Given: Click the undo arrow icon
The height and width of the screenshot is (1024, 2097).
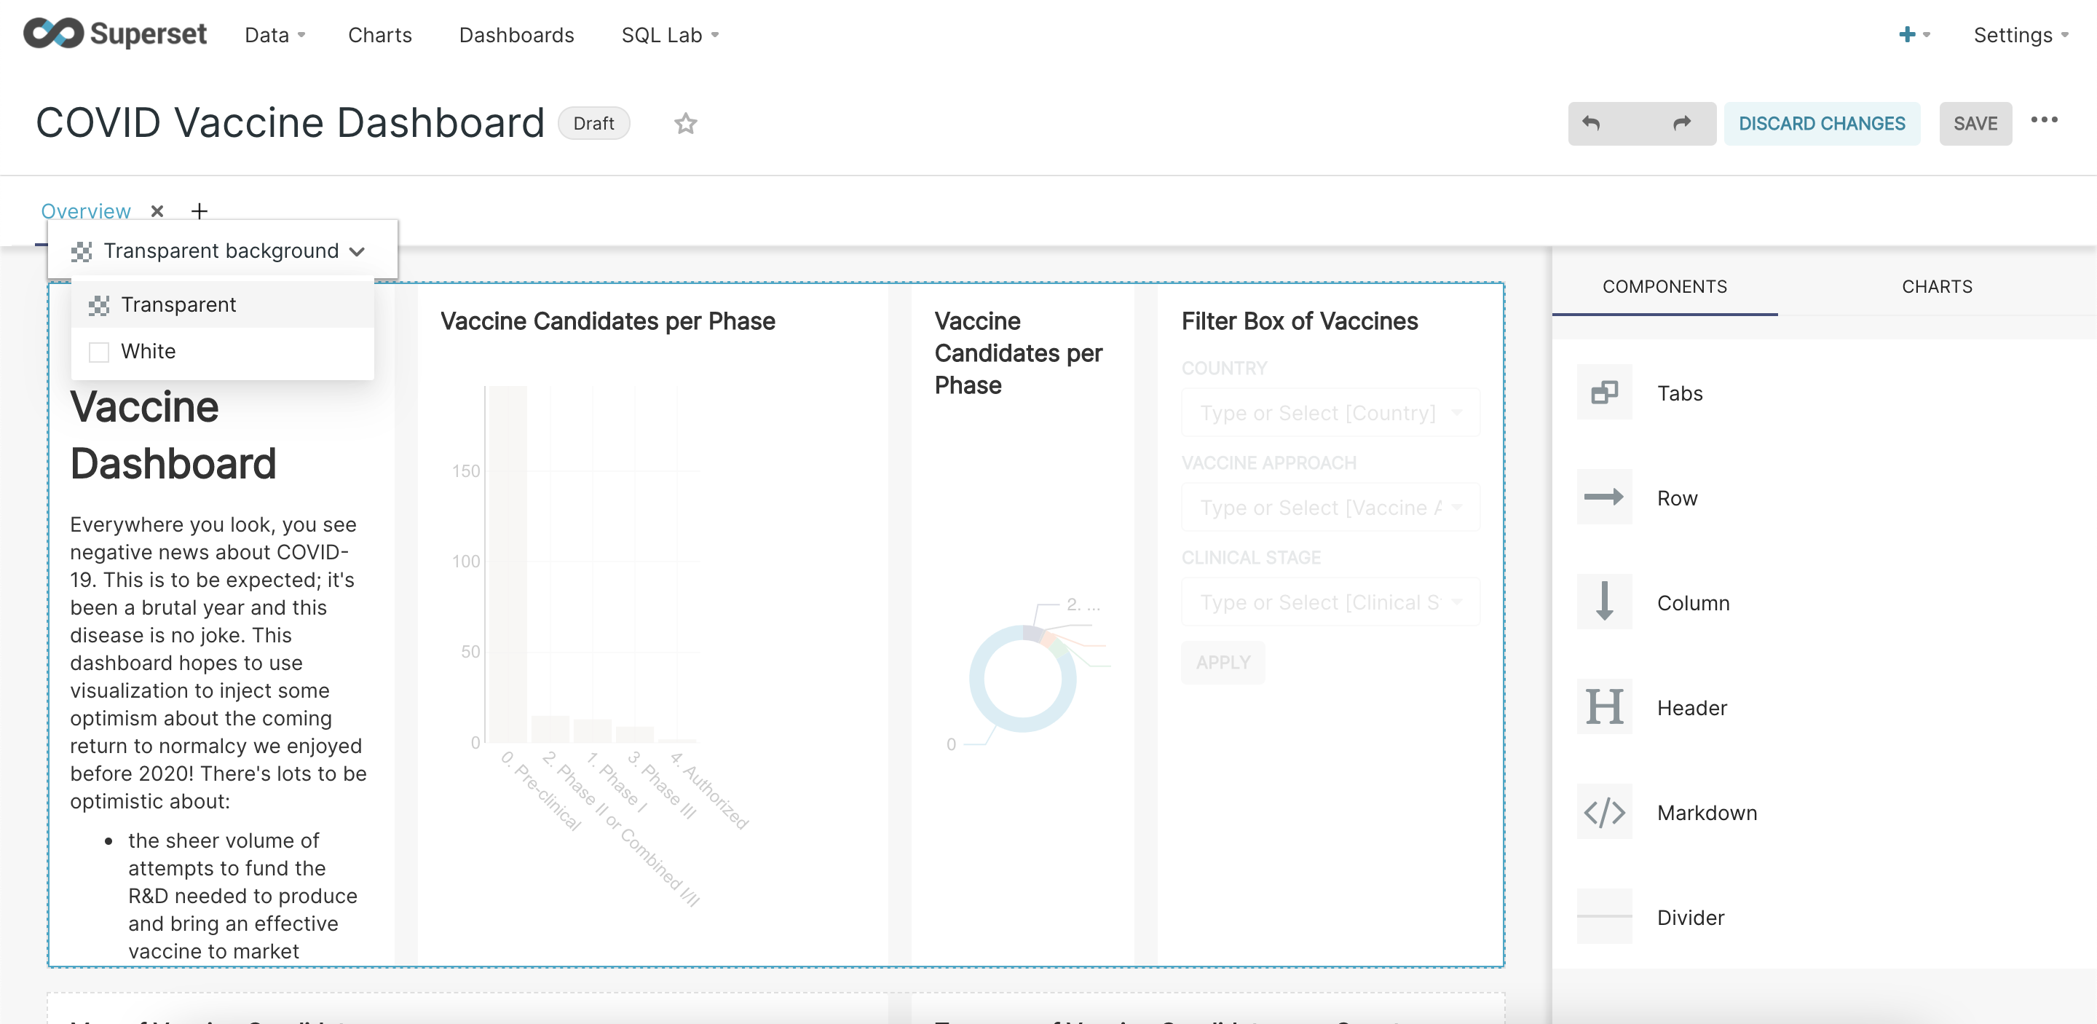Looking at the screenshot, I should point(1592,124).
